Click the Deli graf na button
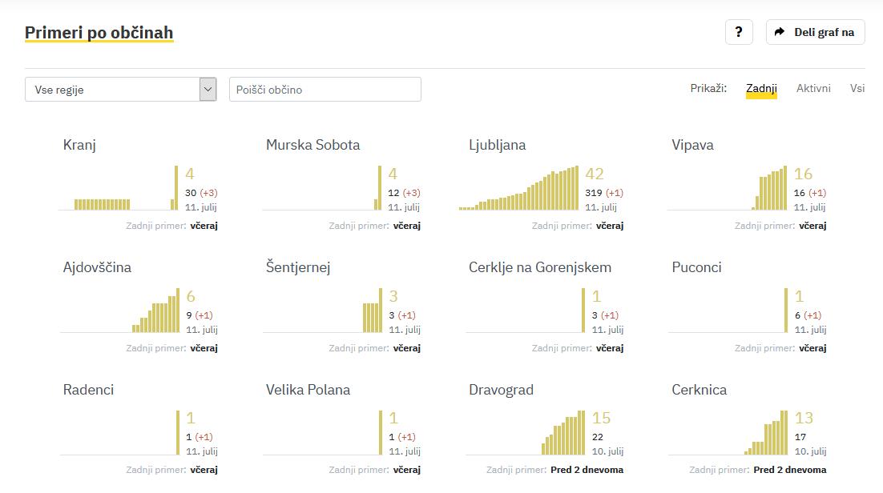Screen dimensions: 883x493 pos(816,32)
